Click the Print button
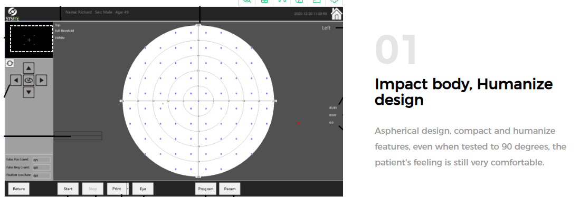Image resolution: width=580 pixels, height=197 pixels. pyautogui.click(x=117, y=189)
